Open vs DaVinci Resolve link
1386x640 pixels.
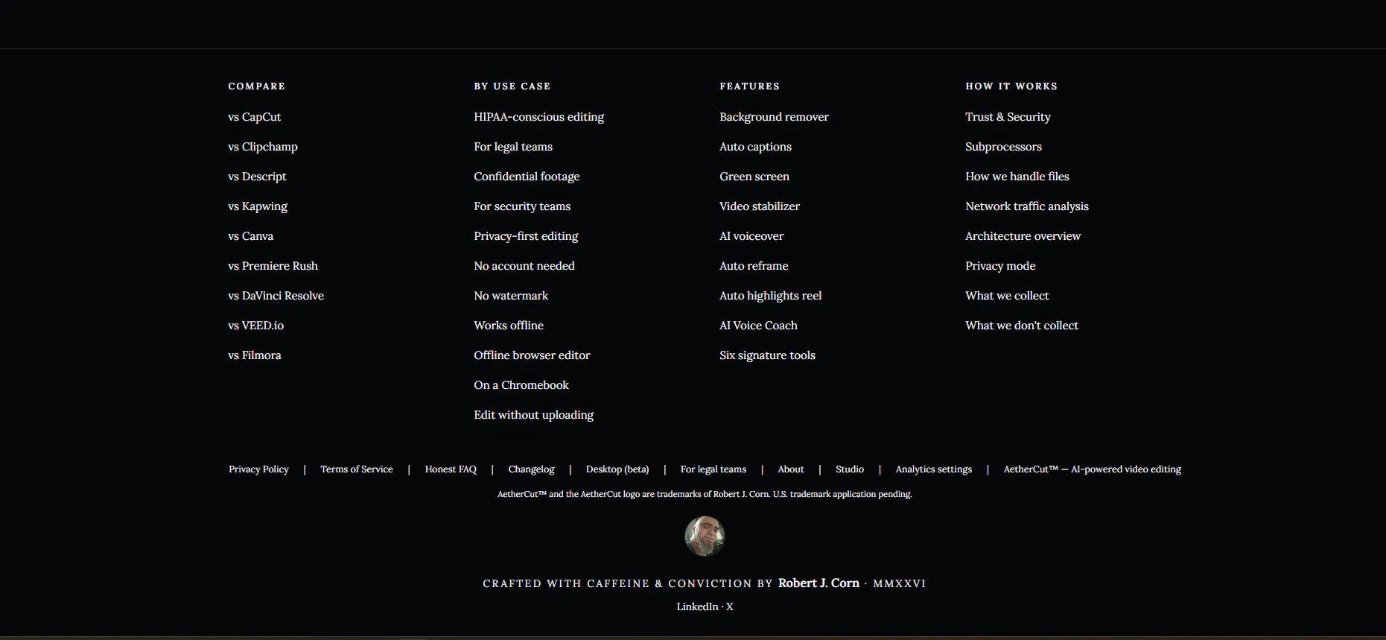(276, 296)
